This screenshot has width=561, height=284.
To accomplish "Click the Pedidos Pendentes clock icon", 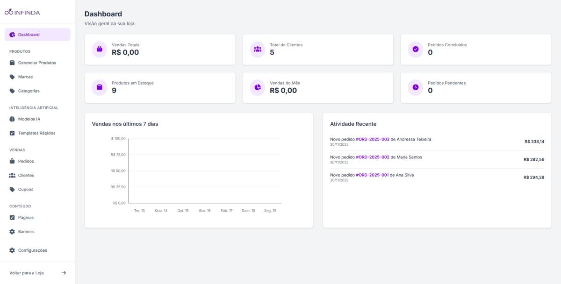I will pyautogui.click(x=415, y=87).
